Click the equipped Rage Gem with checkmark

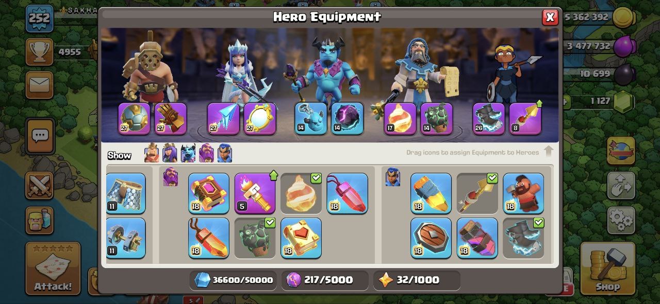(301, 193)
